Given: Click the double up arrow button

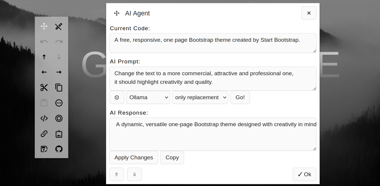Looking at the screenshot, I should [x=116, y=174].
